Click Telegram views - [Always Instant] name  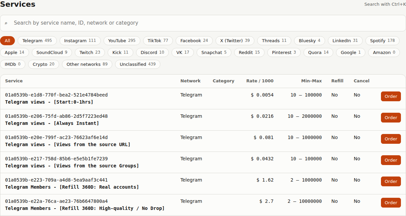(52, 123)
